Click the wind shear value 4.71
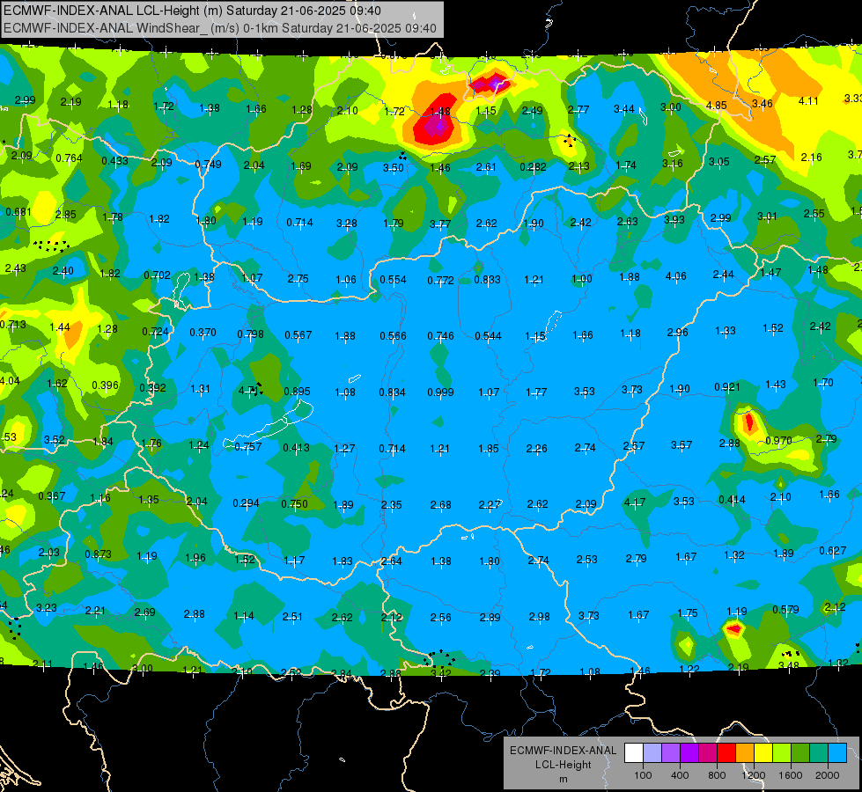This screenshot has width=862, height=792. pyautogui.click(x=248, y=390)
